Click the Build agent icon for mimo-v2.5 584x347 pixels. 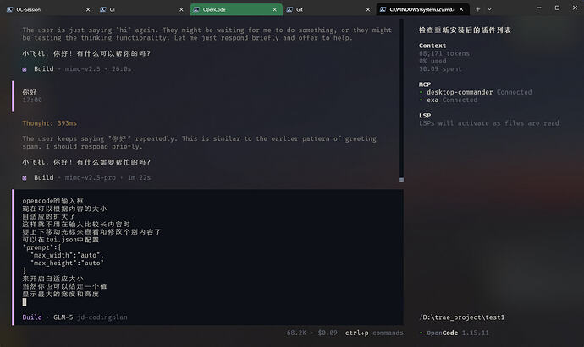tap(25, 69)
